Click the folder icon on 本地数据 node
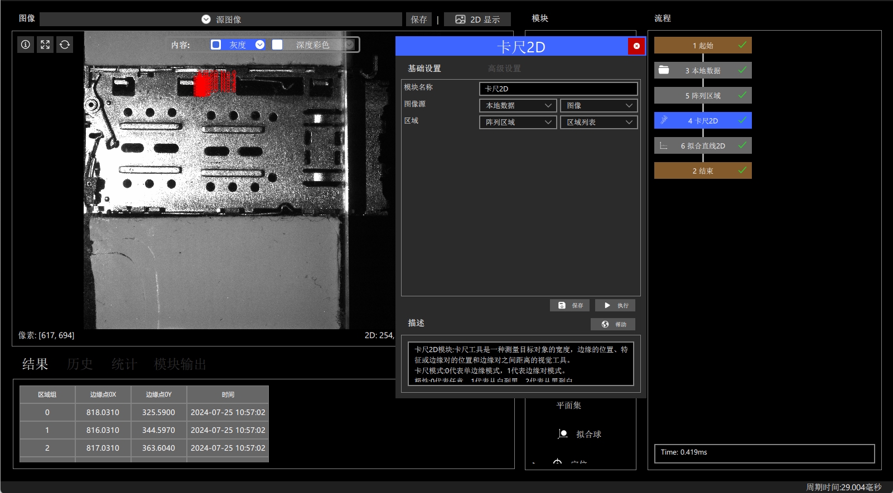893x493 pixels. click(x=664, y=70)
